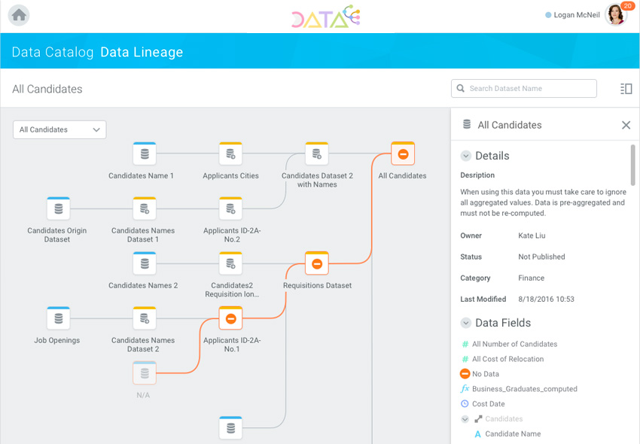Select the Job Openings dataset node
Viewport: 640px width, 444px height.
[x=58, y=319]
